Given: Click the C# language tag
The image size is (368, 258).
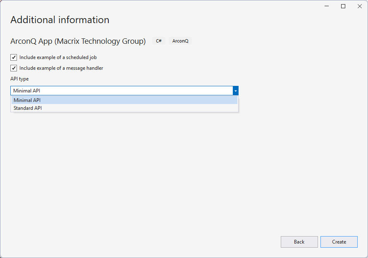Looking at the screenshot, I should pyautogui.click(x=159, y=41).
